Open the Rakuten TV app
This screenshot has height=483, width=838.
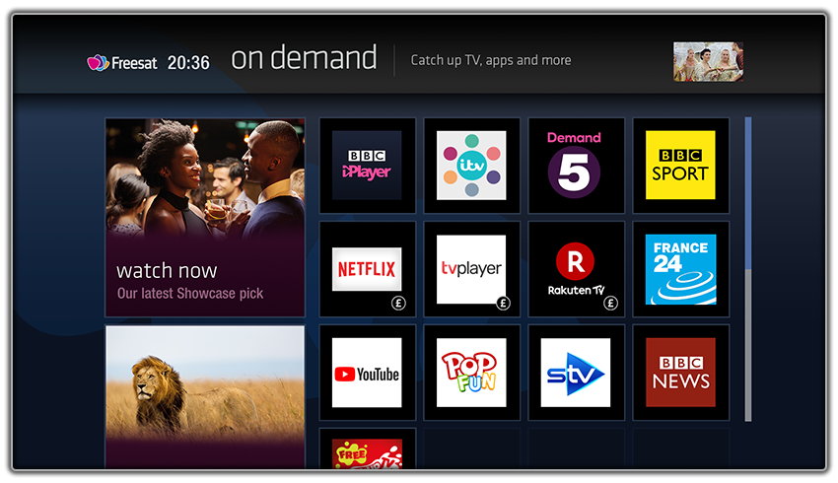pyautogui.click(x=576, y=269)
